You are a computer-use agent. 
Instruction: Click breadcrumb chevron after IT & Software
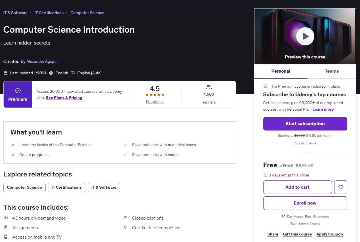[31, 13]
